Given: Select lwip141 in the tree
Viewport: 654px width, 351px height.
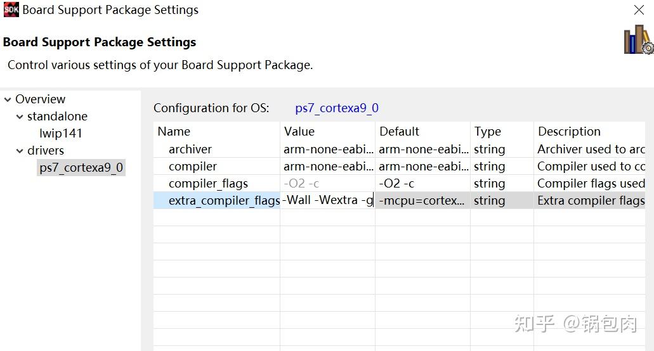Looking at the screenshot, I should coord(61,134).
